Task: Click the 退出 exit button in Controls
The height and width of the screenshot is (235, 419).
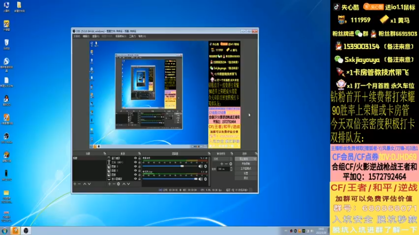Action: coord(246,178)
